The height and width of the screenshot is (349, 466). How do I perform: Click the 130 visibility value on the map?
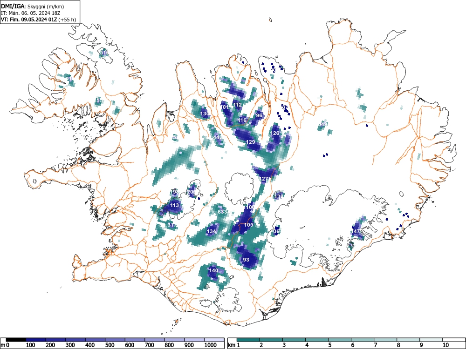[205, 114]
